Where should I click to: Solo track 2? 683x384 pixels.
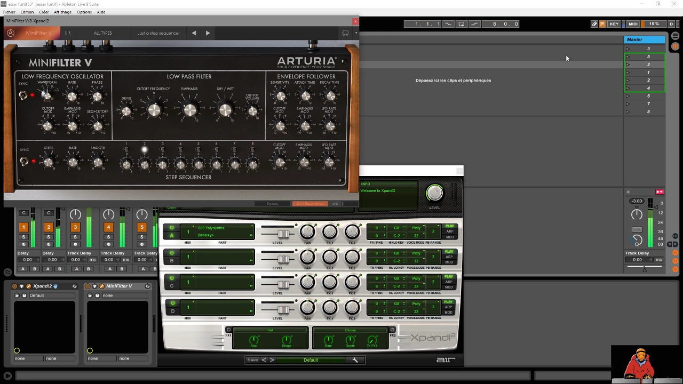pos(49,237)
